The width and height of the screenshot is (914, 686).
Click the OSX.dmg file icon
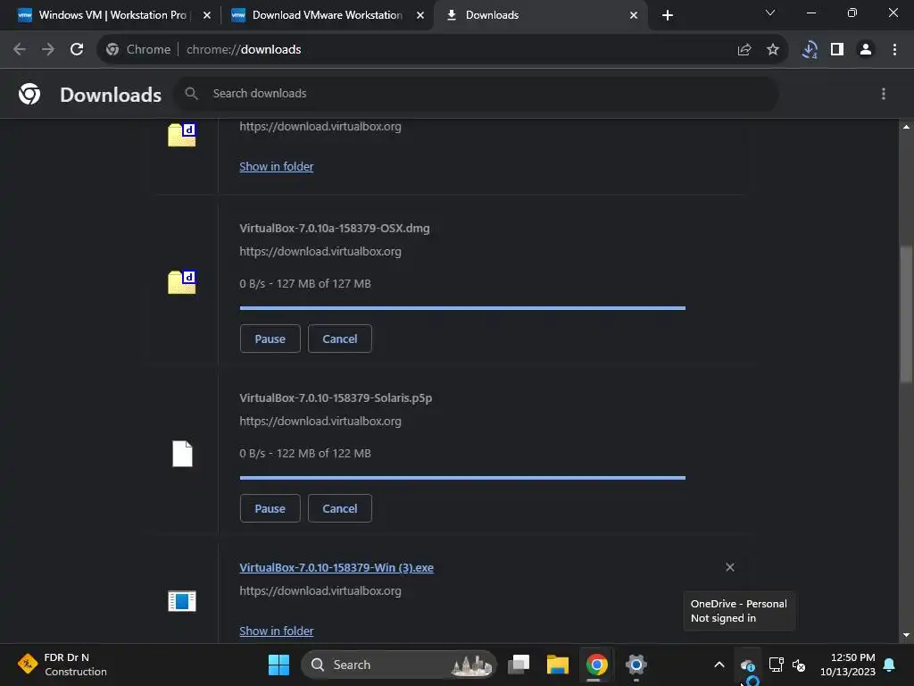[182, 282]
